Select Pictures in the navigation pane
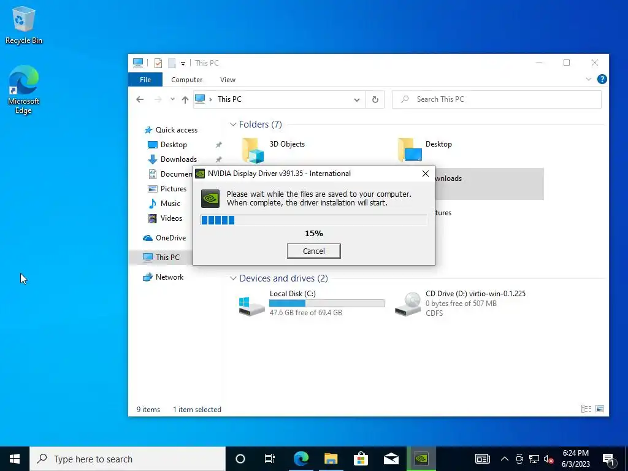The width and height of the screenshot is (628, 471). point(167,189)
